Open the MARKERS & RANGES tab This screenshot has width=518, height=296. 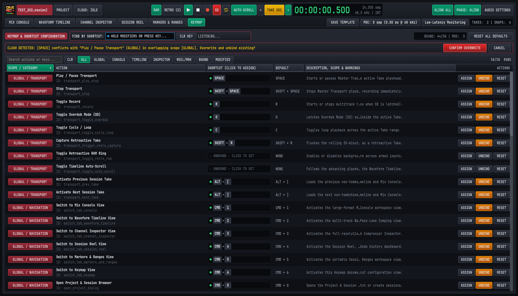[x=168, y=22]
